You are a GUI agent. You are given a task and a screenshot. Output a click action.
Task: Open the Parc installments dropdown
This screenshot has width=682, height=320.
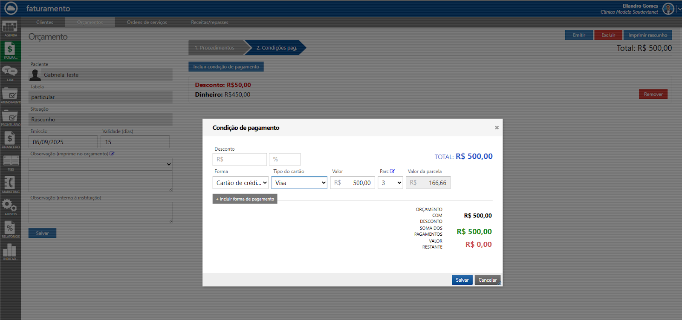(390, 183)
